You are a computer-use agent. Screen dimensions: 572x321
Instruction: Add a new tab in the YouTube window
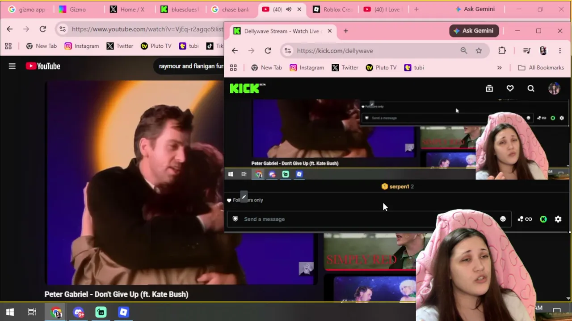416,9
